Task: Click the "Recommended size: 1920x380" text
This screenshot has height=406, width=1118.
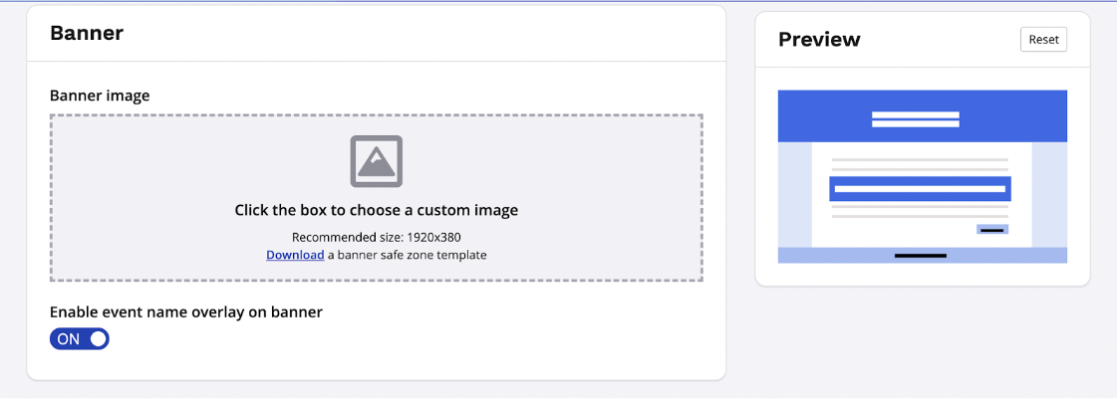Action: [376, 237]
